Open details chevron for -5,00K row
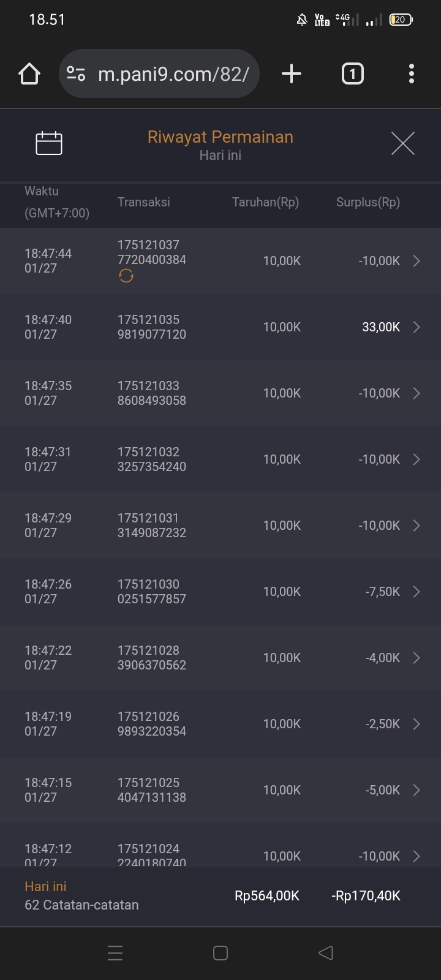441x980 pixels. coord(417,790)
